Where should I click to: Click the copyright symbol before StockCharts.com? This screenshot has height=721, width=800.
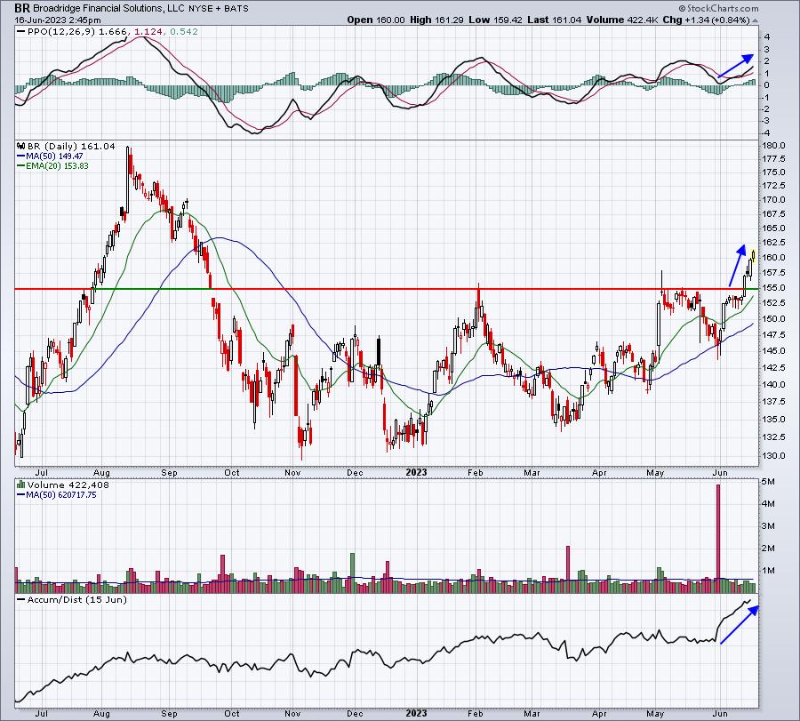click(x=682, y=9)
